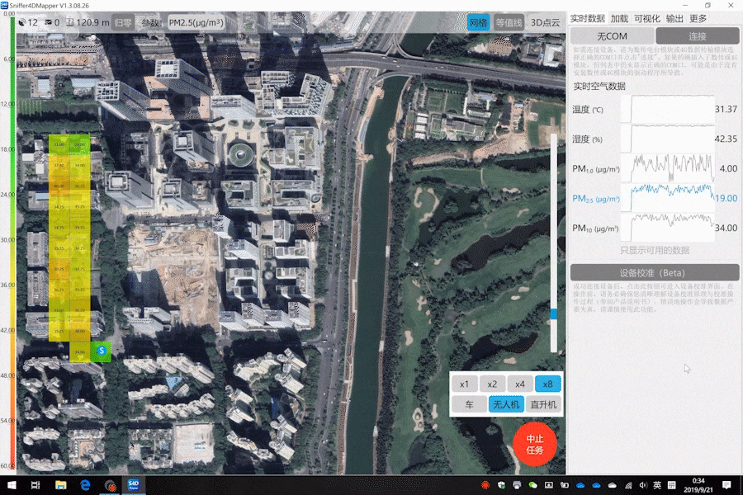Image resolution: width=743 pixels, height=495 pixels.
Task: Set playback speed to x8
Action: (x=548, y=384)
